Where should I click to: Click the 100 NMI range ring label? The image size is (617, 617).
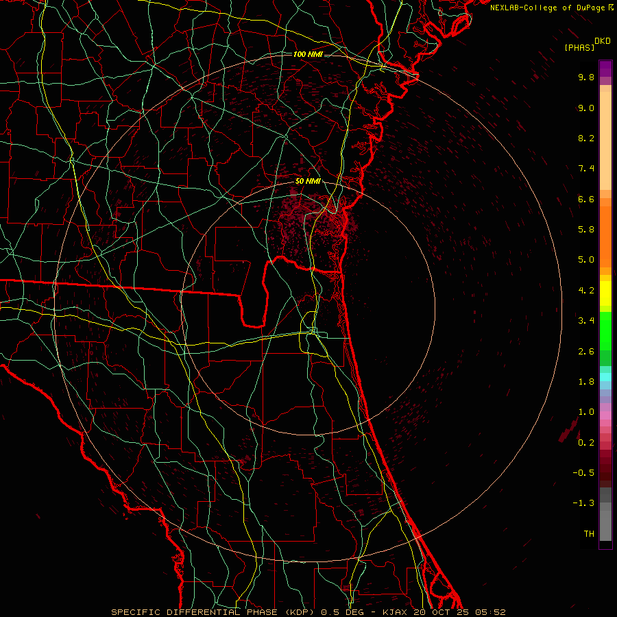tap(308, 54)
